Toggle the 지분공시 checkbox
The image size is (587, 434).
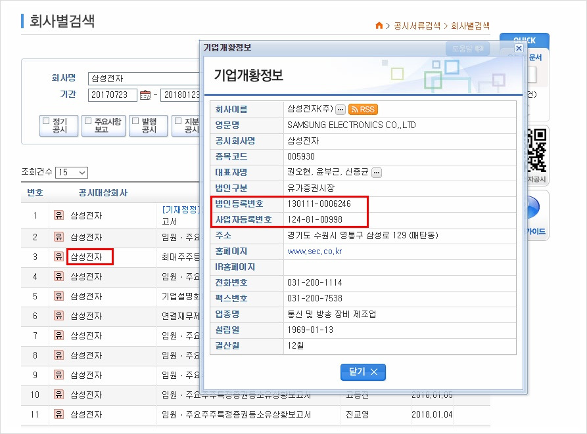[x=179, y=121]
